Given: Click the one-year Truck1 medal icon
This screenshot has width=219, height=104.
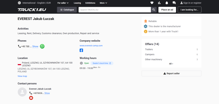Looking at the screenshot, I should click(x=146, y=31).
